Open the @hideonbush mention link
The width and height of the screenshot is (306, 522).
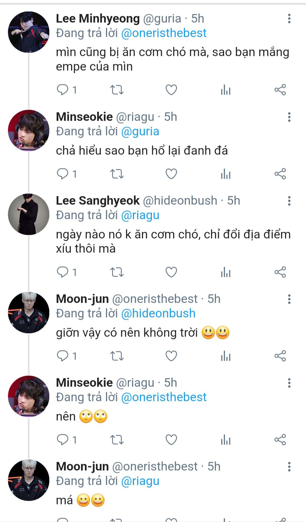[x=158, y=313]
